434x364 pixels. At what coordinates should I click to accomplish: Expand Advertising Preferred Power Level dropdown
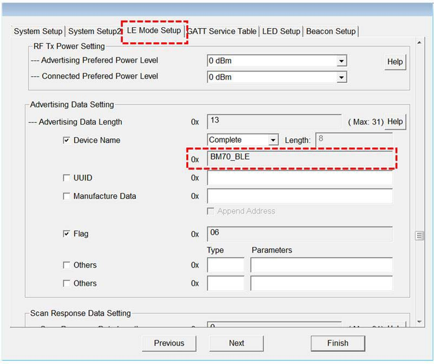pyautogui.click(x=341, y=61)
